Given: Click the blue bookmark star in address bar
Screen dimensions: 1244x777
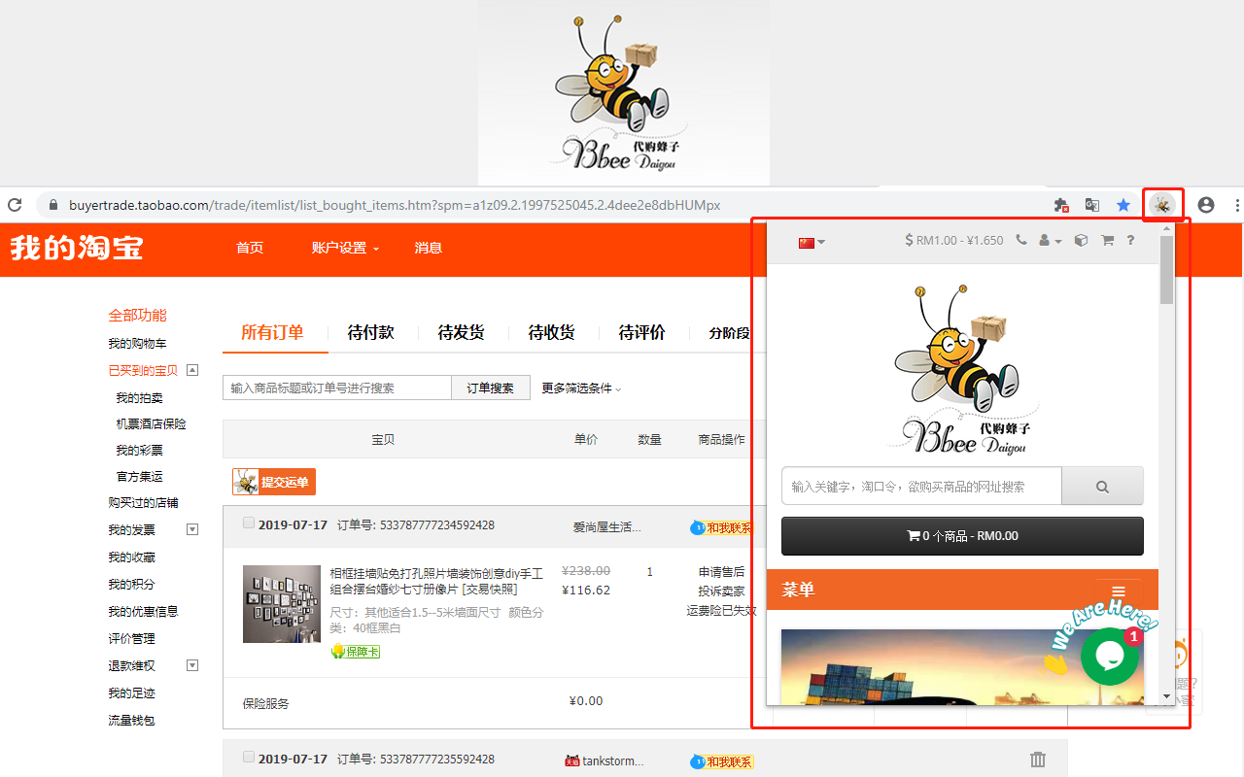Looking at the screenshot, I should pyautogui.click(x=1123, y=205).
